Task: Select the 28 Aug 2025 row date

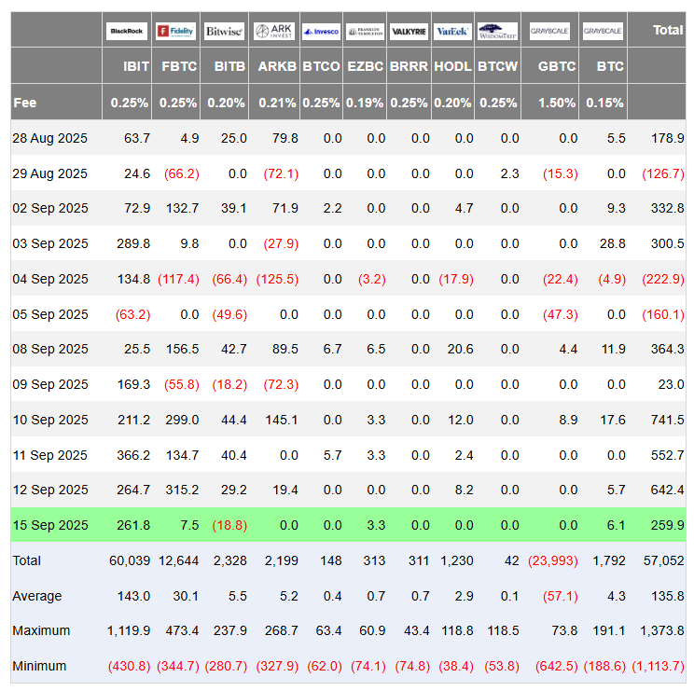Action: pos(50,138)
